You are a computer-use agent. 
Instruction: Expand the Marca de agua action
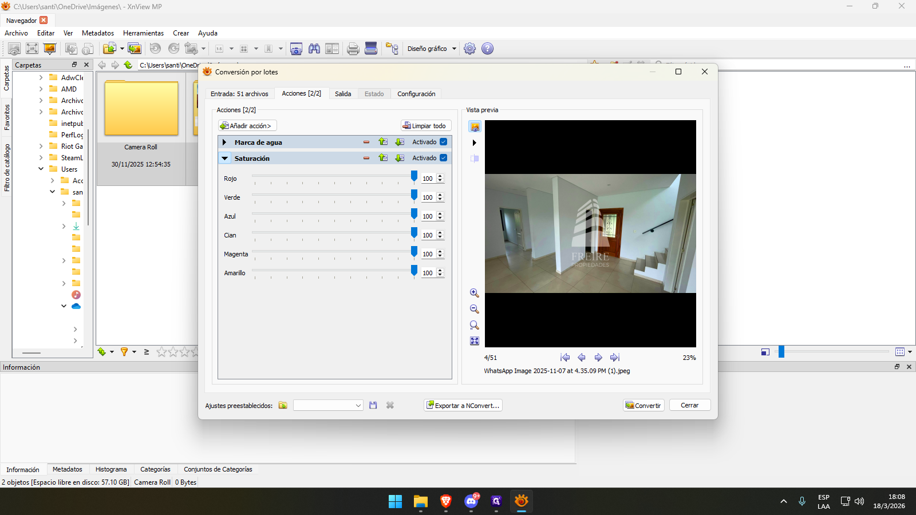coord(224,142)
